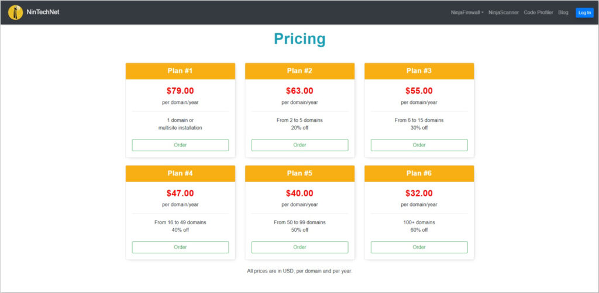Click the NinTechNet brand name text
The height and width of the screenshot is (293, 599).
(43, 12)
